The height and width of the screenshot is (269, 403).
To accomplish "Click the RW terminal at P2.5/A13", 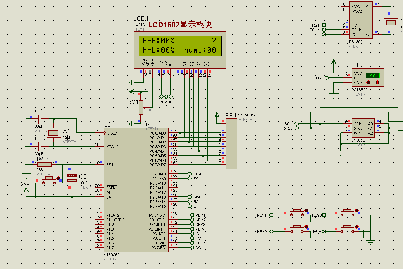I will 190,197.
